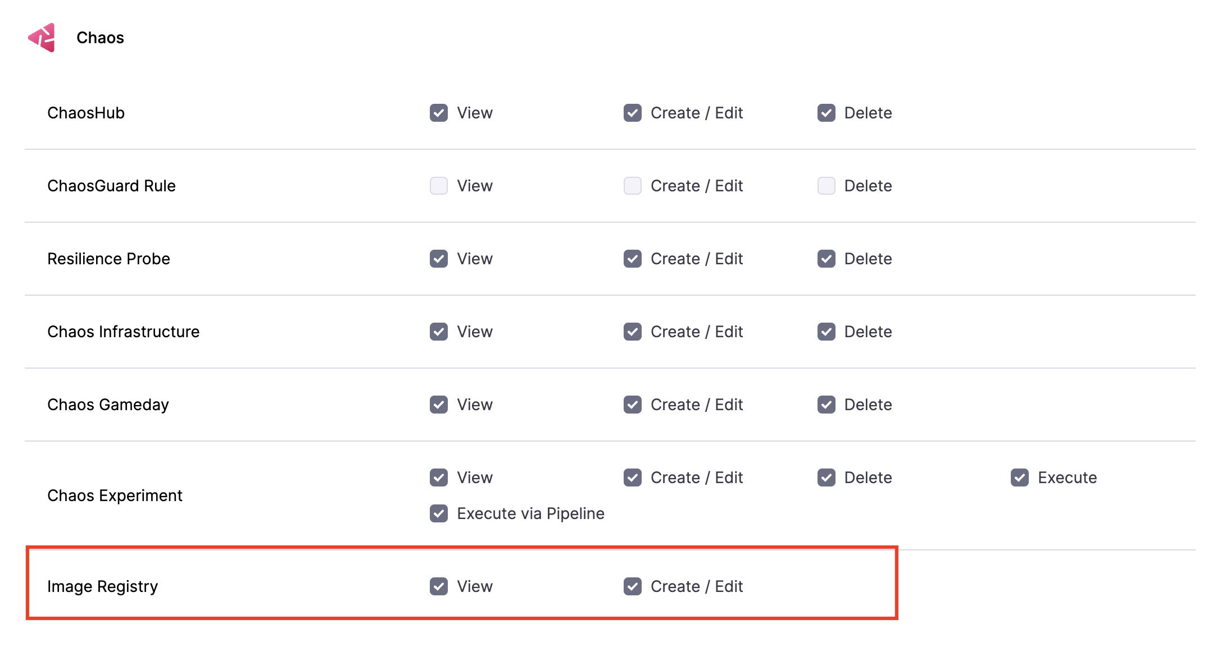Enable ChaosGuard Rule Create / Edit checkbox
This screenshot has width=1226, height=652.
point(633,186)
